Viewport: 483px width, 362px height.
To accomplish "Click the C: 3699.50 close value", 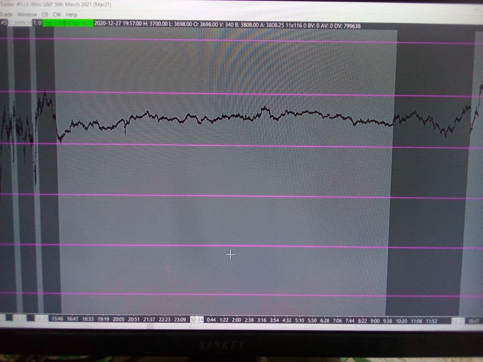I will tap(20, 23).
